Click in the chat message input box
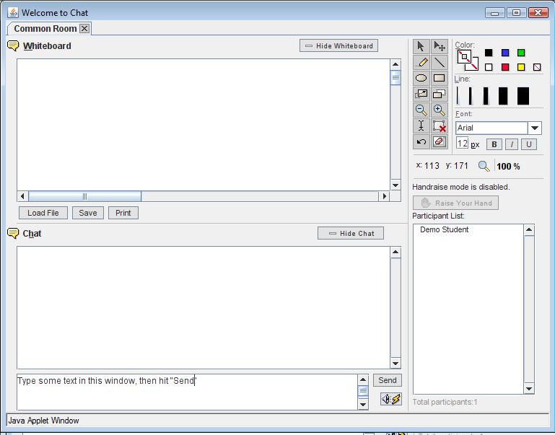The image size is (555, 435). coord(187,392)
